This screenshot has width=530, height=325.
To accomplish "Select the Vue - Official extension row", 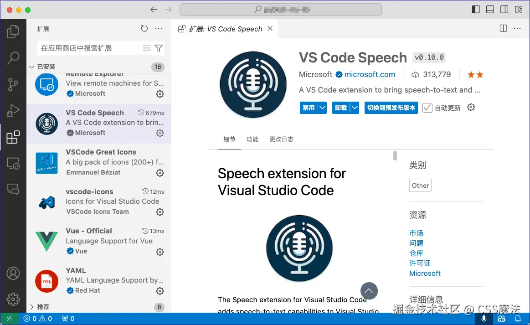I will [99, 242].
